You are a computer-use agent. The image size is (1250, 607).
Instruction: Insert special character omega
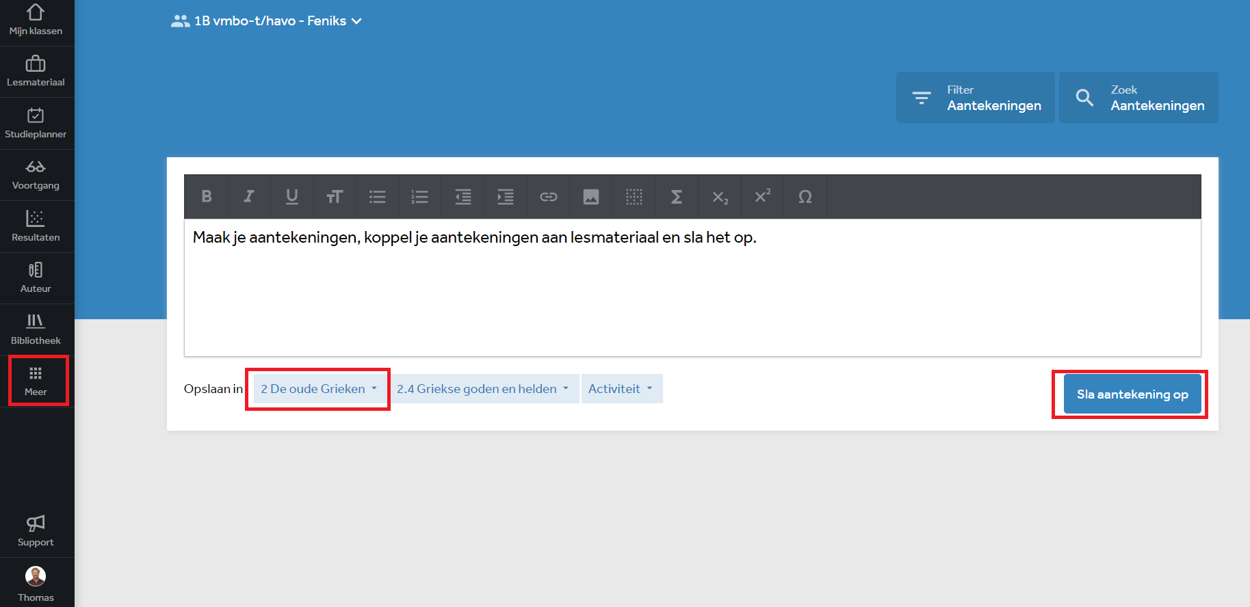click(x=805, y=197)
